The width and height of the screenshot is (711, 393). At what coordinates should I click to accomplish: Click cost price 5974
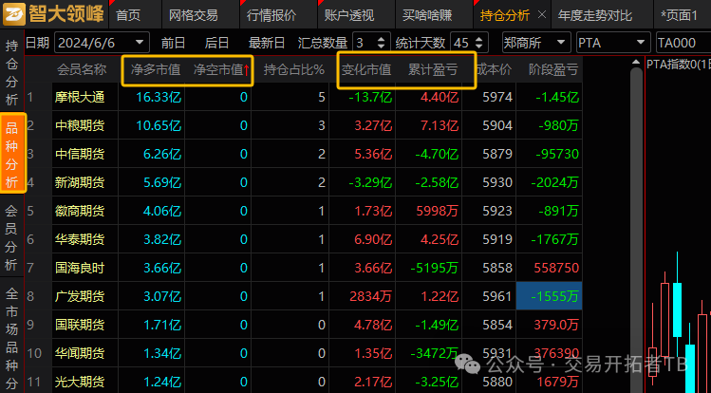497,97
